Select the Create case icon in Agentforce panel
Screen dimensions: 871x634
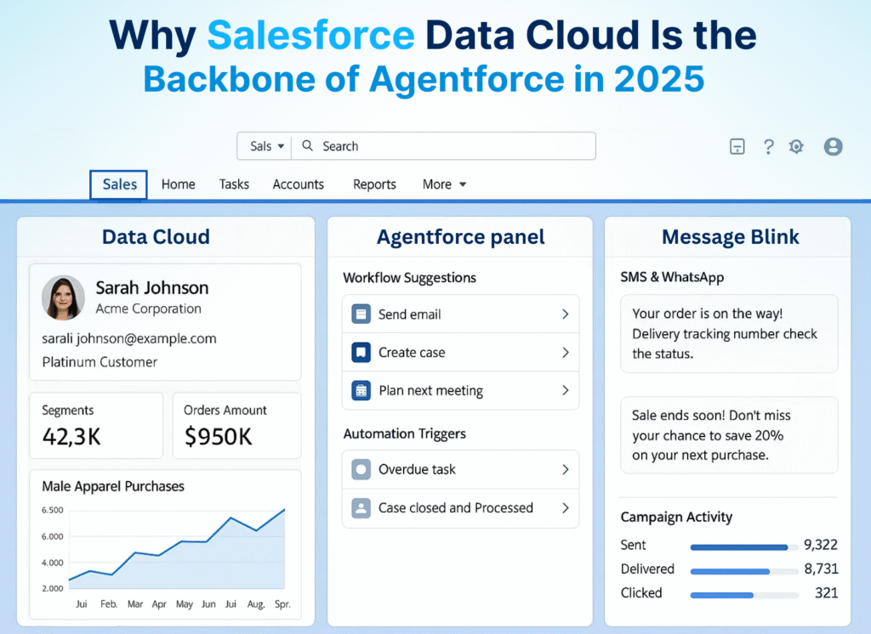pyautogui.click(x=361, y=353)
